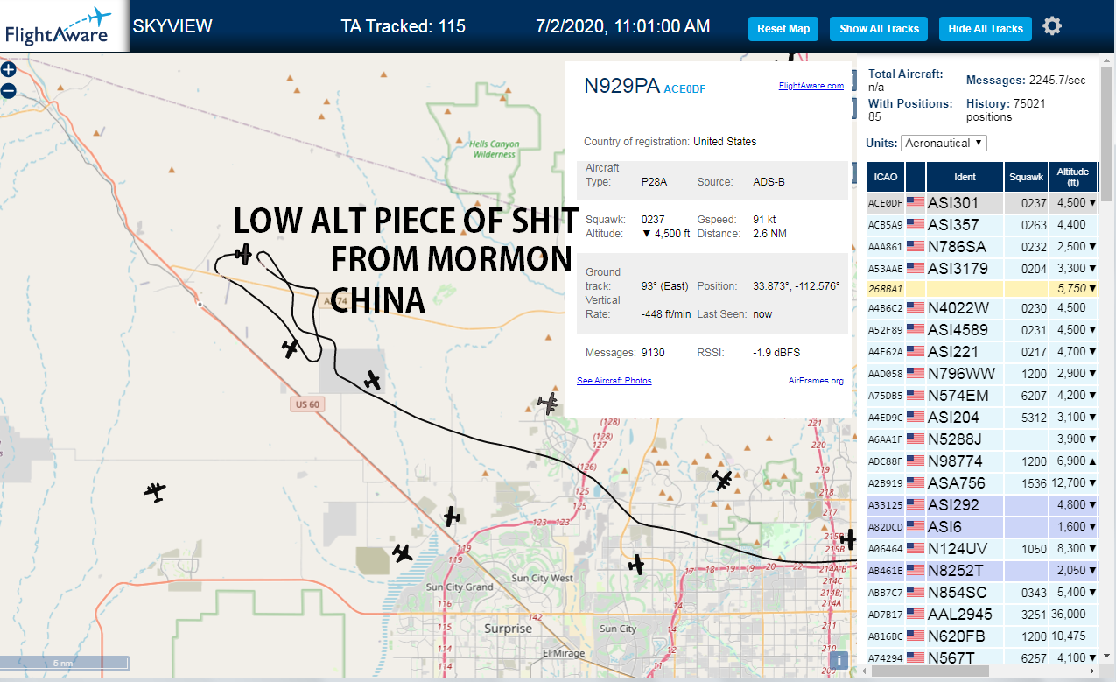The height and width of the screenshot is (682, 1116).
Task: Zoom out the map with minus button
Action: [9, 90]
